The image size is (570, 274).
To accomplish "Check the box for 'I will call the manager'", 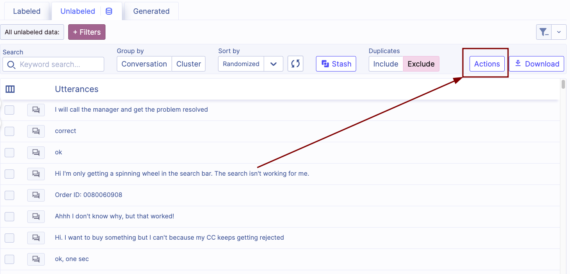I will point(9,110).
